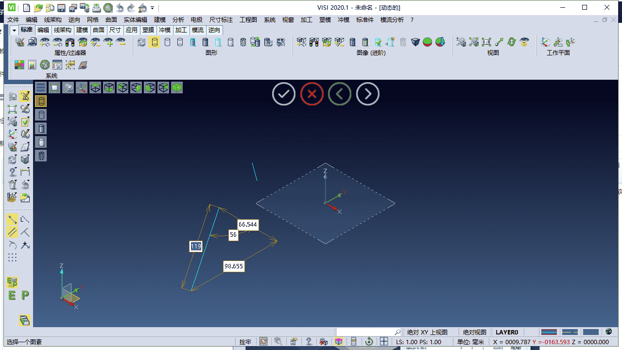Click the 绝对视图 status bar button

(x=474, y=332)
